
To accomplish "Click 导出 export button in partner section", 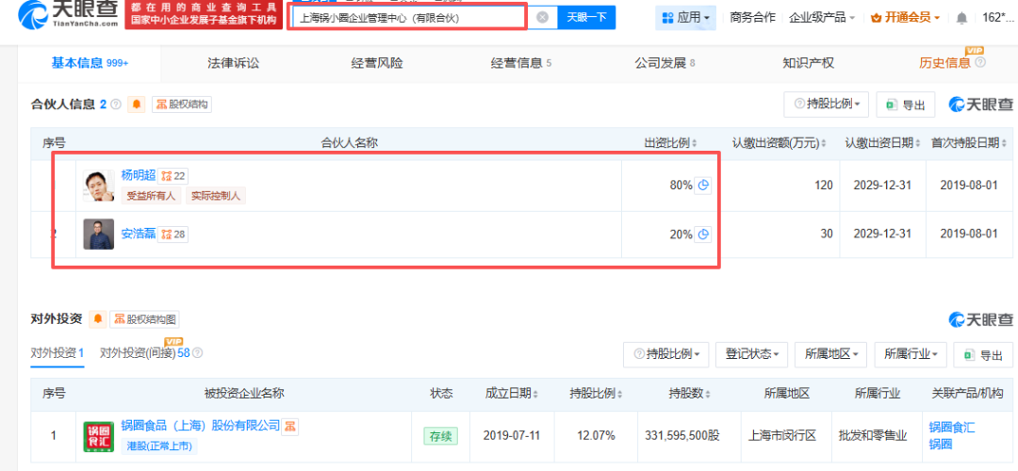I will 906,105.
